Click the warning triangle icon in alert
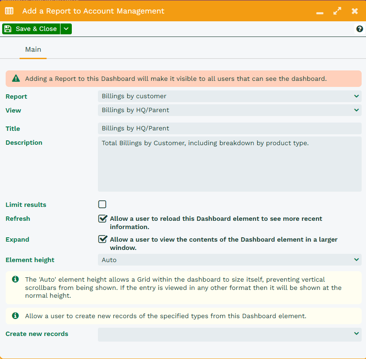The image size is (366, 359). tap(16, 79)
